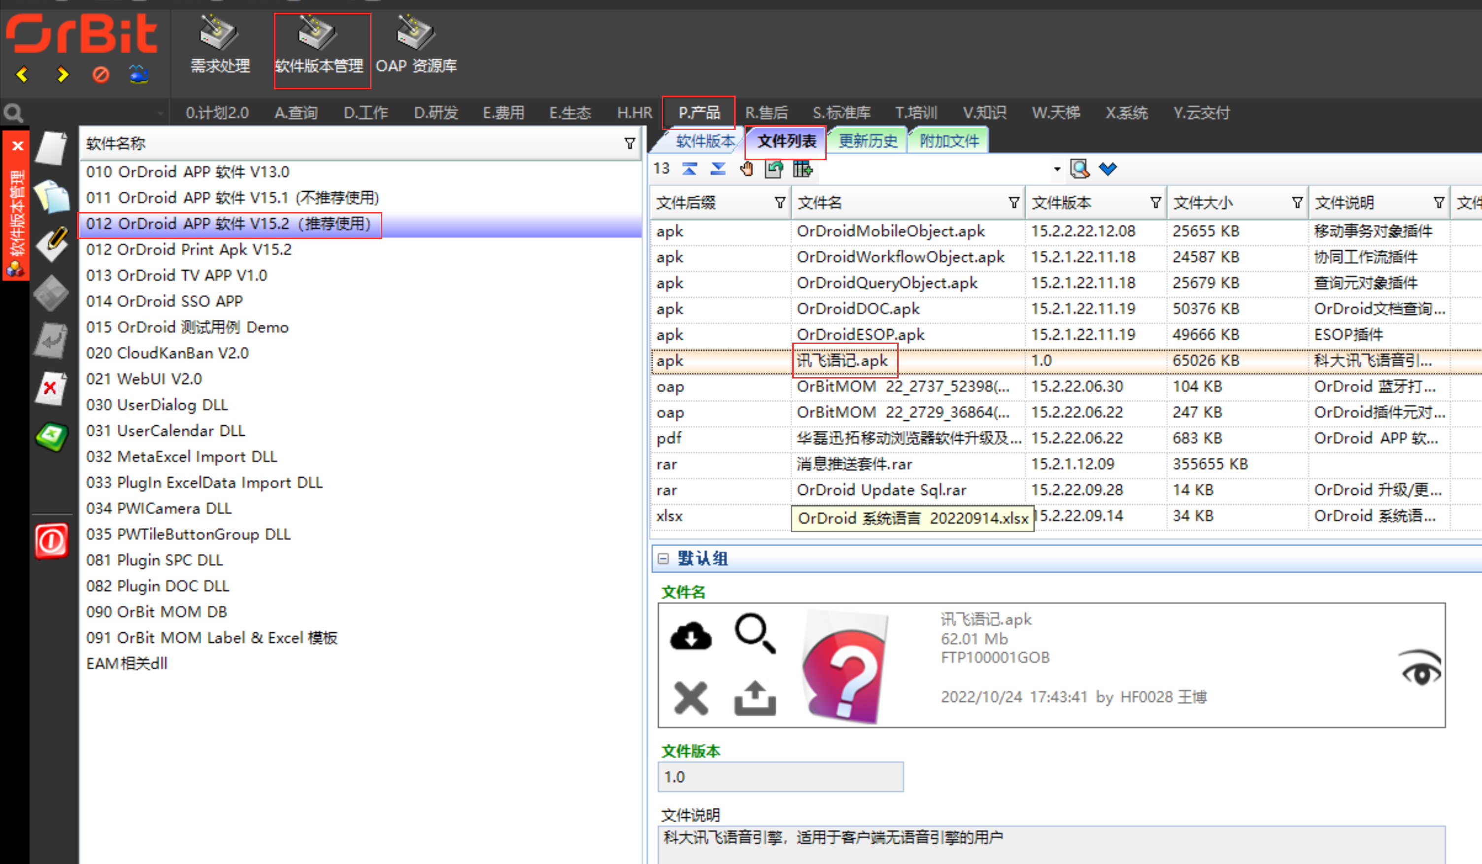The image size is (1482, 864).
Task: Click the red power exit sidebar icon
Action: 51,541
